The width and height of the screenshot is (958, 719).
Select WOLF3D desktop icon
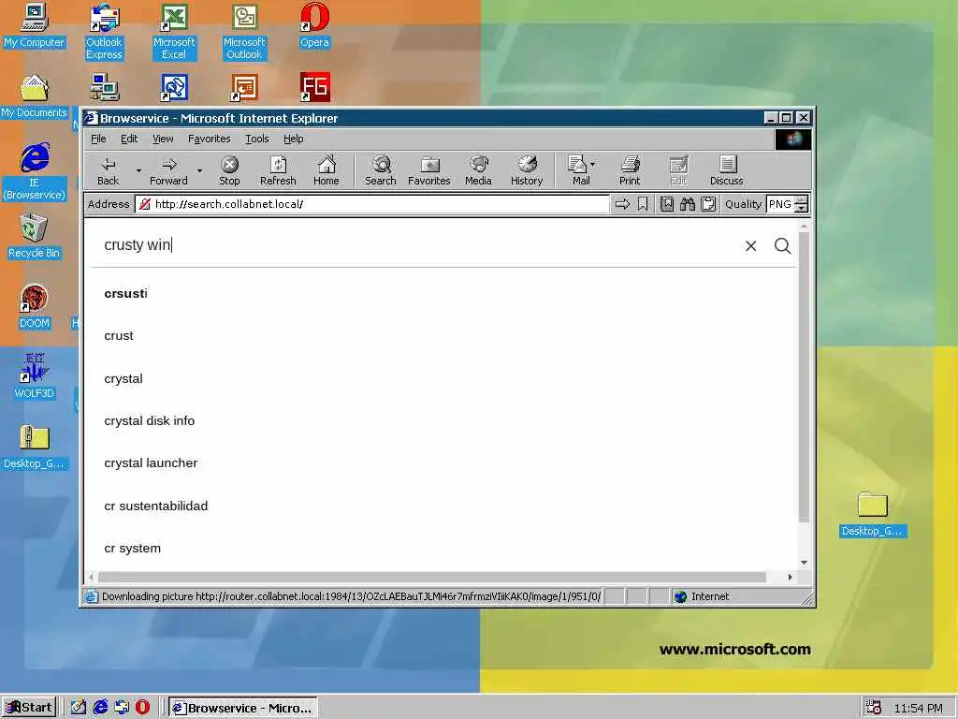click(35, 376)
